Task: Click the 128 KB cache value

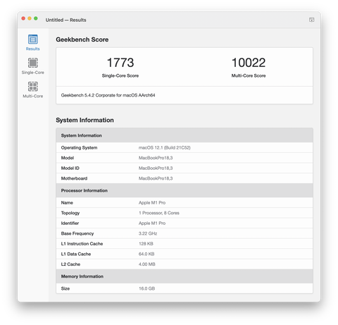Action: tap(146, 244)
